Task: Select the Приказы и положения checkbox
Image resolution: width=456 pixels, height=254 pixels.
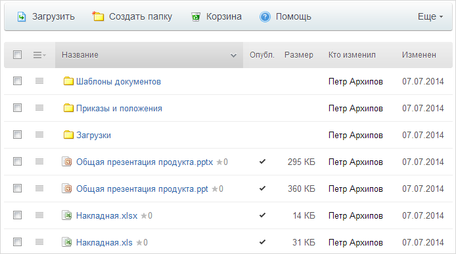Action: pos(18,108)
